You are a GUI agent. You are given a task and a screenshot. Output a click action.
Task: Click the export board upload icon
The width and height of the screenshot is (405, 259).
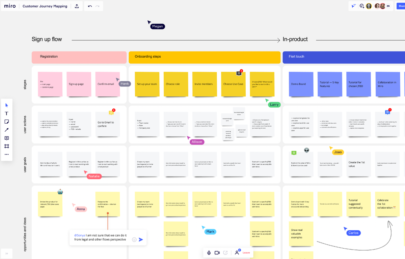tap(77, 6)
